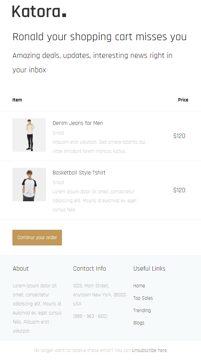
Task: Click the Denim Jeans for Men title
Action: [78, 123]
